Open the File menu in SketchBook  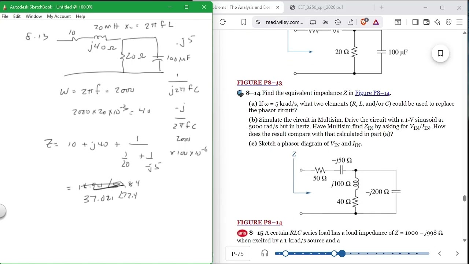(5, 16)
